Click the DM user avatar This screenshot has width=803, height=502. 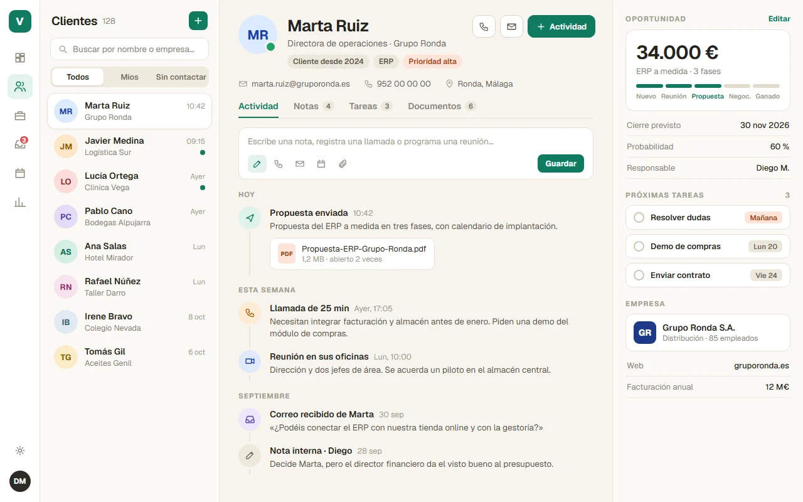tap(20, 481)
